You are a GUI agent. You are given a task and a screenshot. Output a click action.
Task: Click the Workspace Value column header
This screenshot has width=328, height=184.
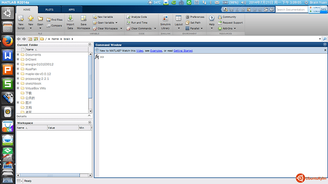coord(63,128)
